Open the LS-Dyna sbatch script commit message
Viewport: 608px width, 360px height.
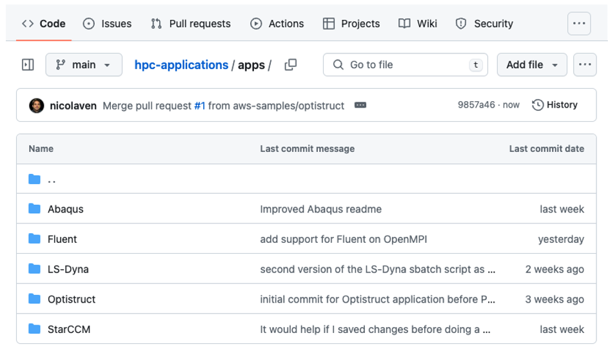tap(377, 269)
